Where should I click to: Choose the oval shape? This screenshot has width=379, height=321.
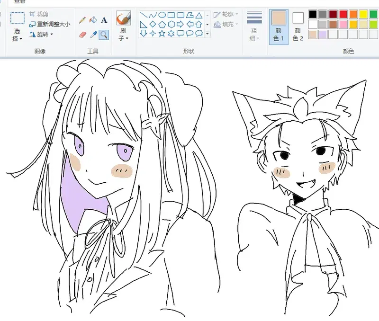162,15
